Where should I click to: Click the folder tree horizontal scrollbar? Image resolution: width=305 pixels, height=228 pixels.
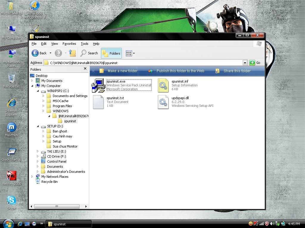click(x=57, y=206)
